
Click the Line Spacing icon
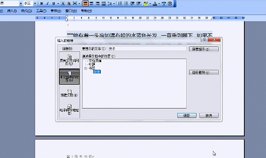[x=110, y=3]
